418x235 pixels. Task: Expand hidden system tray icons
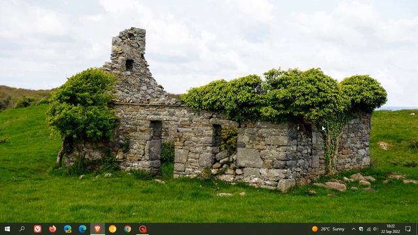[353, 229]
